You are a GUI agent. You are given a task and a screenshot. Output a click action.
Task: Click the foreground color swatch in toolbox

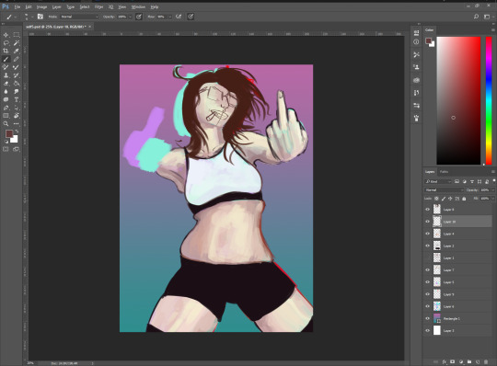point(9,133)
